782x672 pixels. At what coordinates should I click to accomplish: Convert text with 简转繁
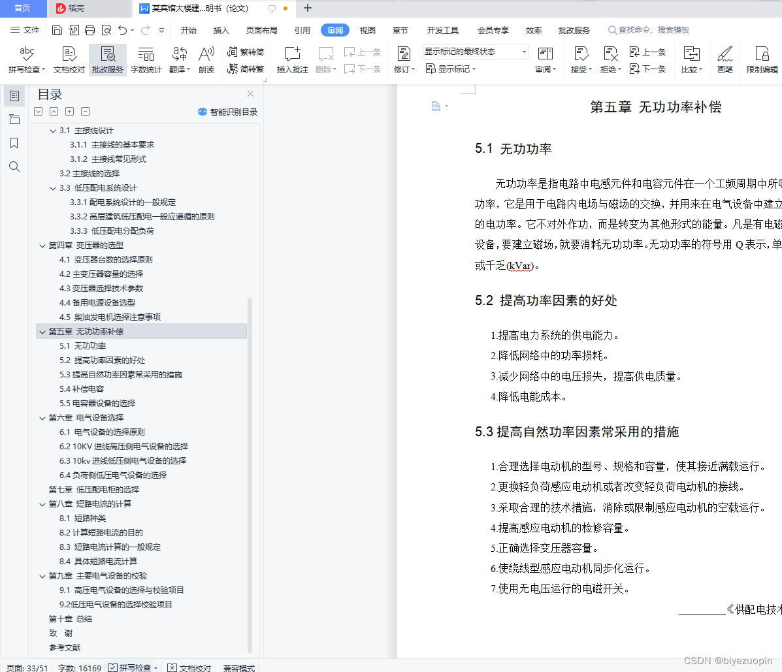pyautogui.click(x=246, y=69)
